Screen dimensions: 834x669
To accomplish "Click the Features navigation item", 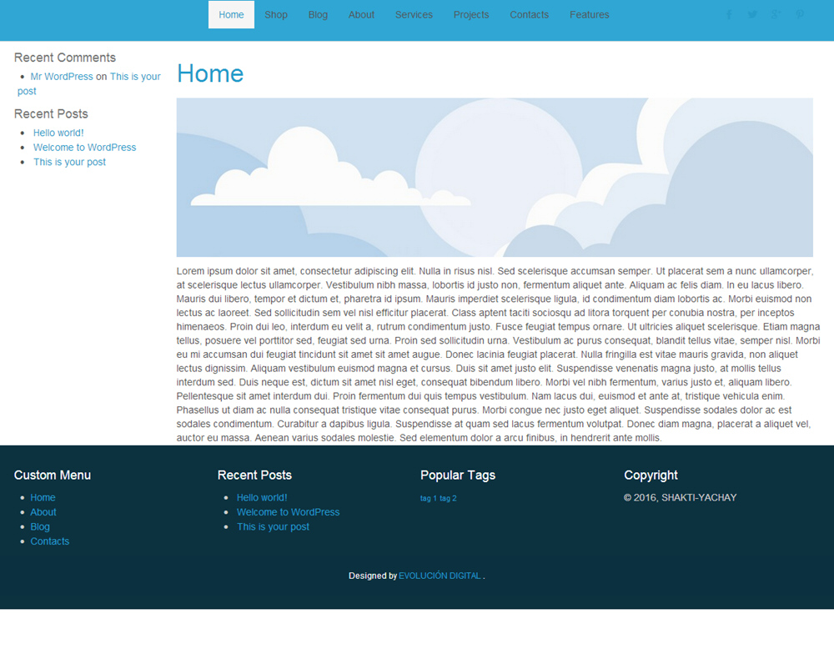I will pyautogui.click(x=589, y=15).
